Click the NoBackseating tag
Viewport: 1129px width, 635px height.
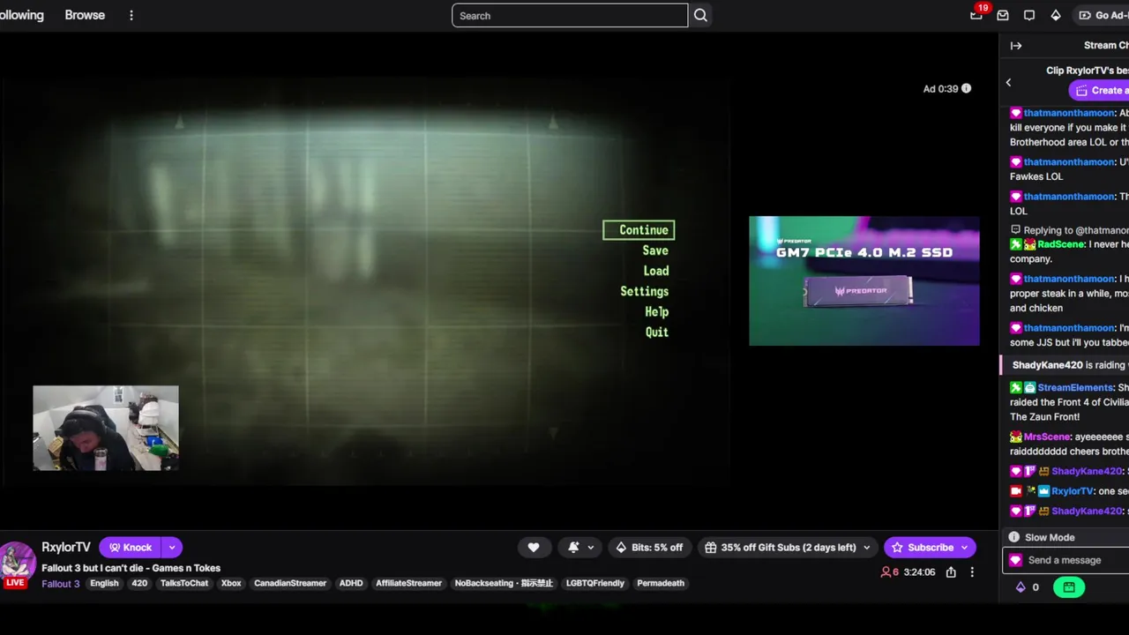point(504,583)
